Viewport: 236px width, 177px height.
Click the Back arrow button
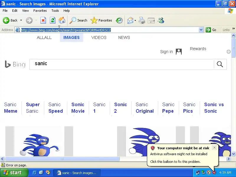(x=6, y=20)
